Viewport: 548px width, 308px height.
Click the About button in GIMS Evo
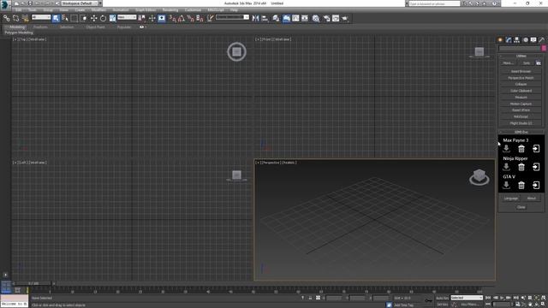coord(531,198)
